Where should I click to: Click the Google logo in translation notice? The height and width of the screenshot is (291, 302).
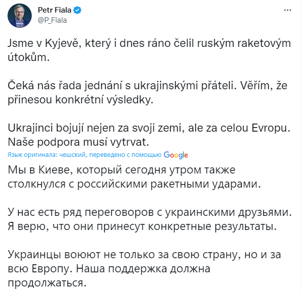click(176, 155)
